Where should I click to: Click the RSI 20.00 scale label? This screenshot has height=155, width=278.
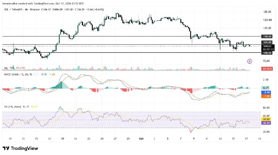[x=266, y=132]
